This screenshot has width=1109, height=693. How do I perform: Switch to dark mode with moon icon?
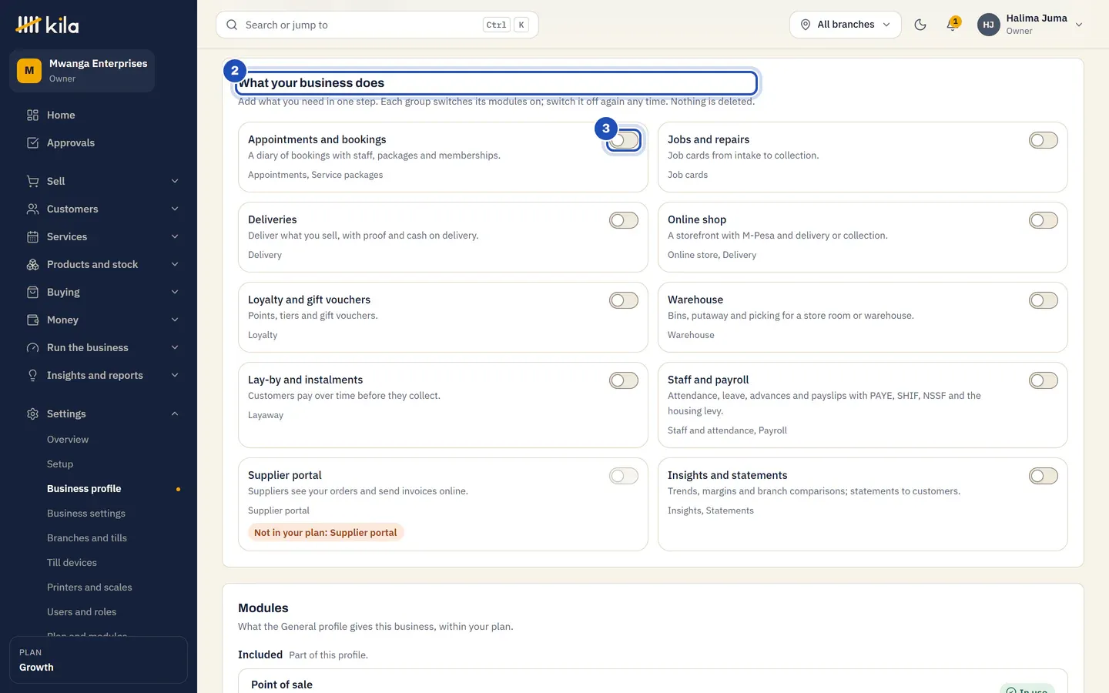tap(920, 25)
